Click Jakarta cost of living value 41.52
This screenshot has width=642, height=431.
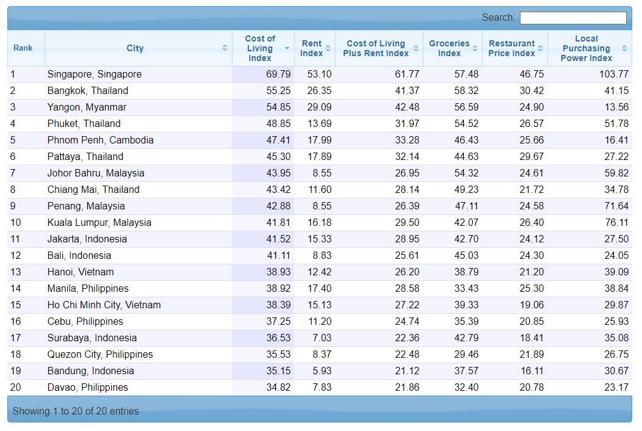[278, 239]
